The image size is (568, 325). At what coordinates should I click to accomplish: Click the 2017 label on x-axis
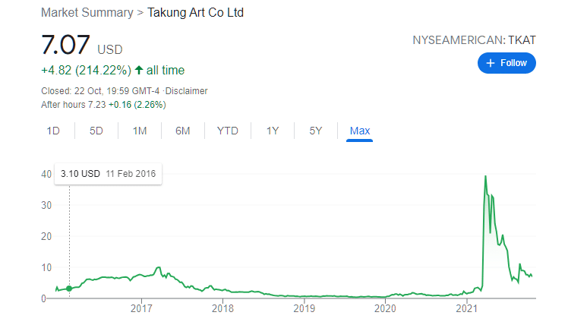[141, 309]
